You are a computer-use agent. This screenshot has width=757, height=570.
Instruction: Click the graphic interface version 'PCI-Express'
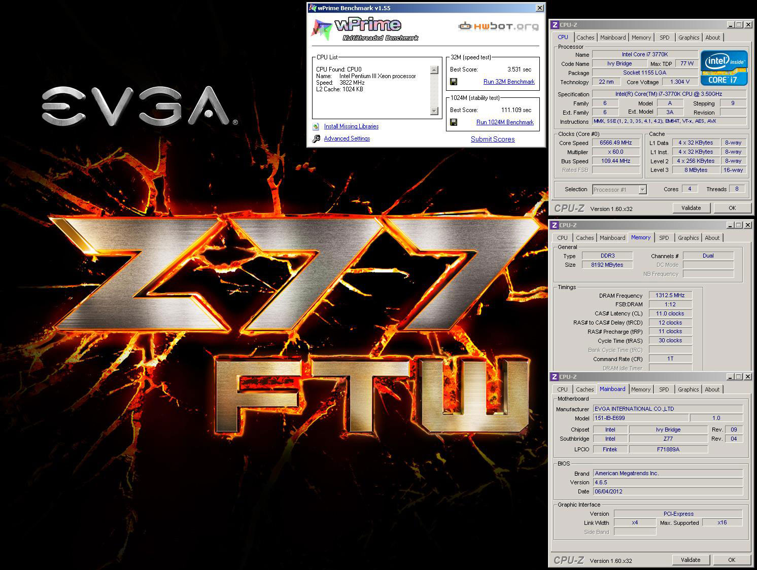click(678, 514)
